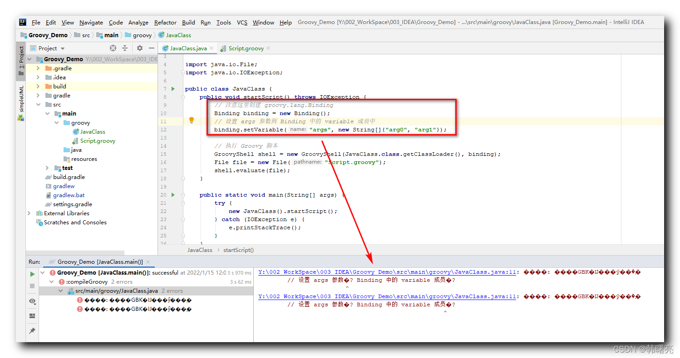Click the run gutter icon at line 20

[173, 195]
